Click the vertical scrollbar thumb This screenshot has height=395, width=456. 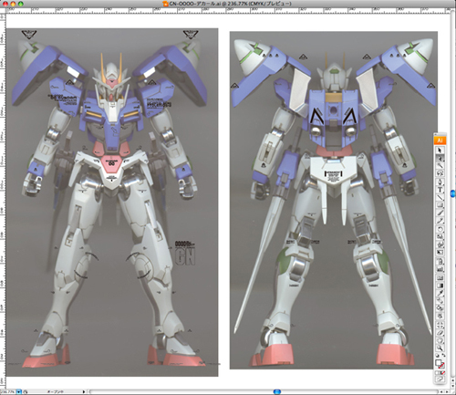point(453,193)
